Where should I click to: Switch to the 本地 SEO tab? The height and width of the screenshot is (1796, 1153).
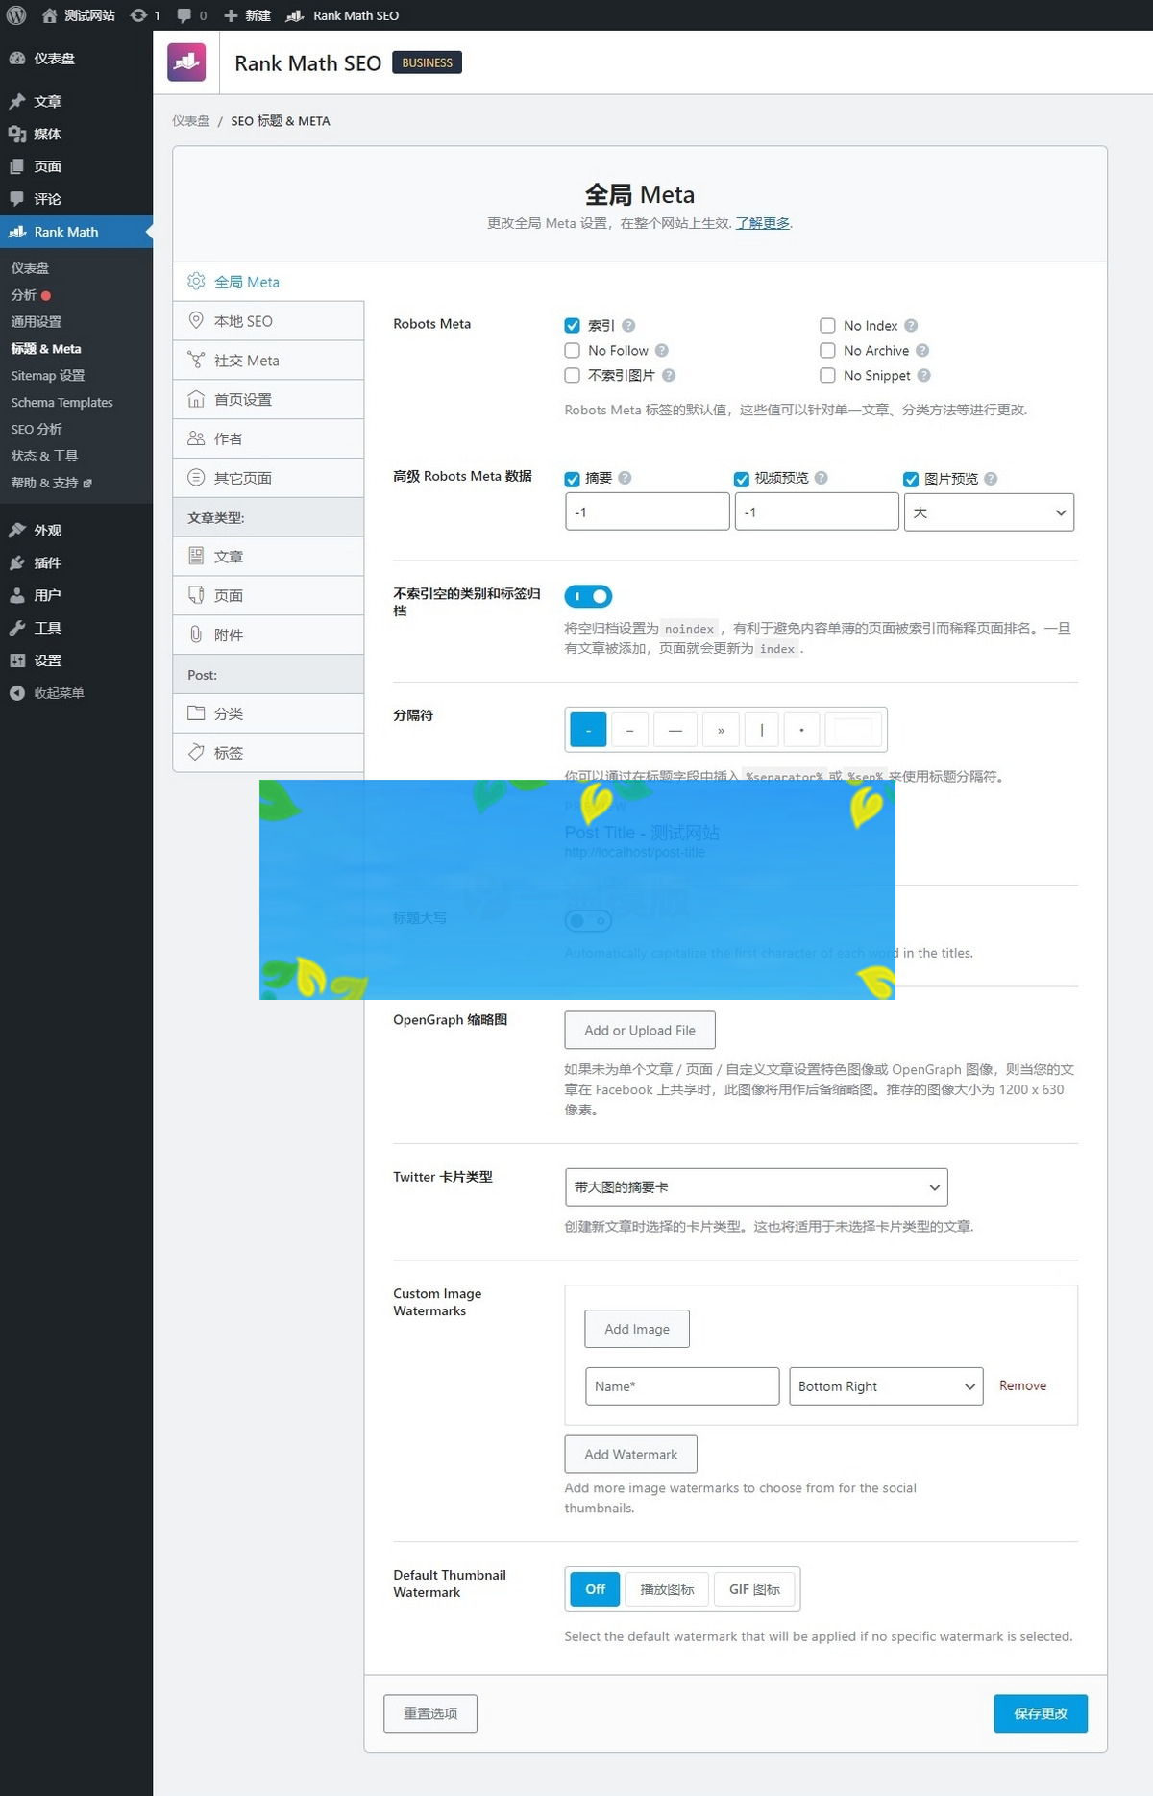coord(243,321)
